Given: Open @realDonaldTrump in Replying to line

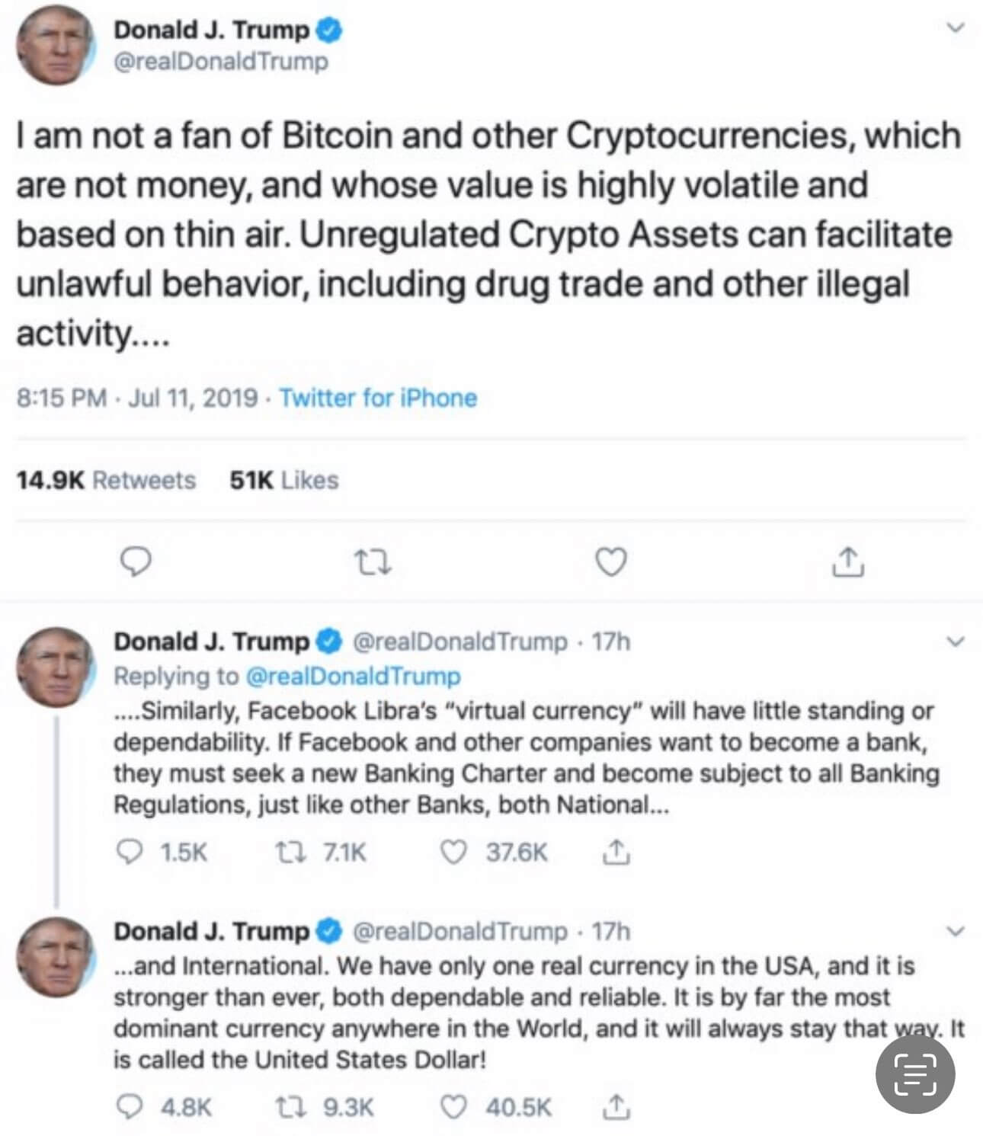Looking at the screenshot, I should 354,676.
